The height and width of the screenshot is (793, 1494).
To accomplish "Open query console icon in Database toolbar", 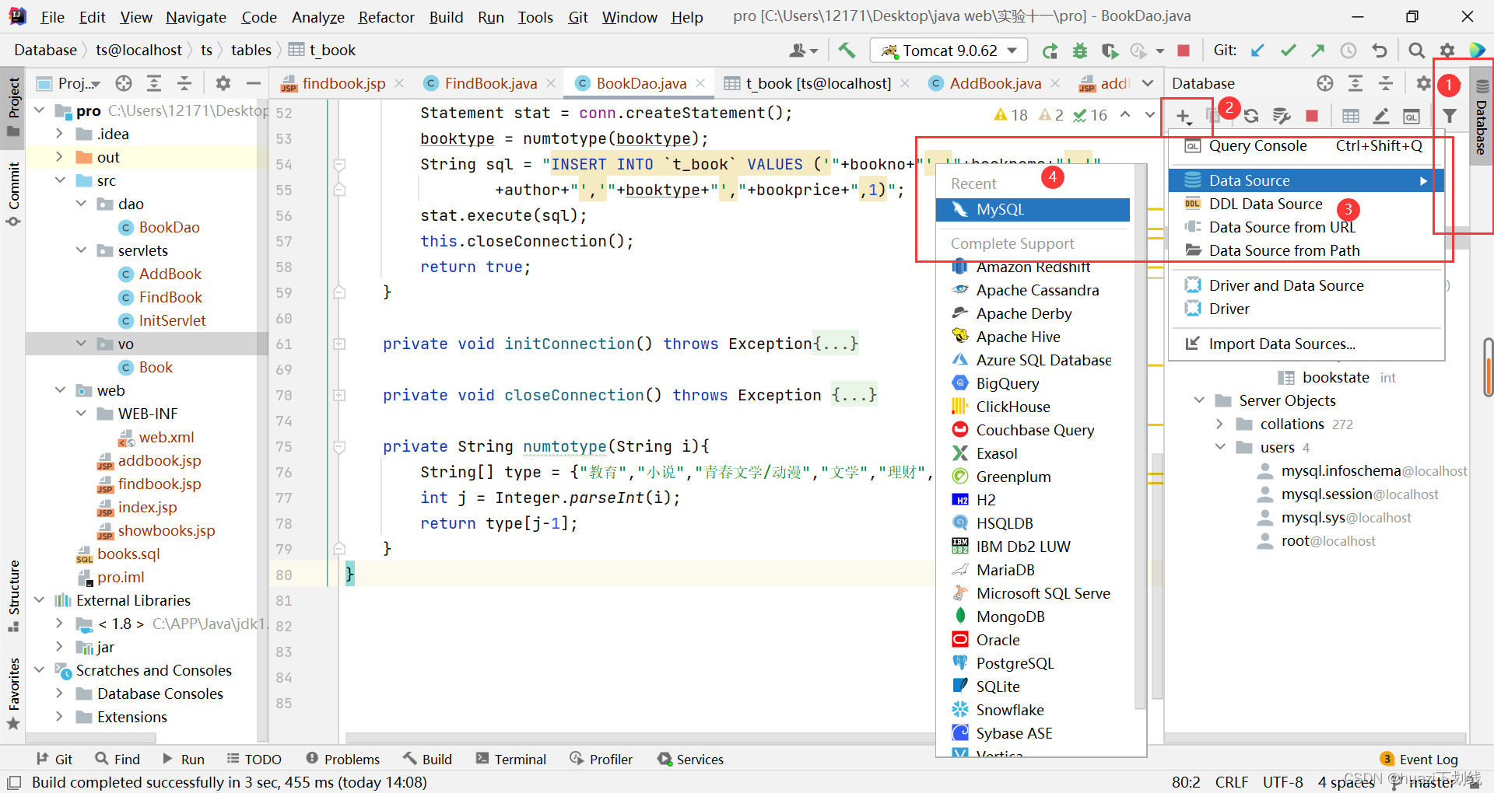I will pyautogui.click(x=1411, y=117).
